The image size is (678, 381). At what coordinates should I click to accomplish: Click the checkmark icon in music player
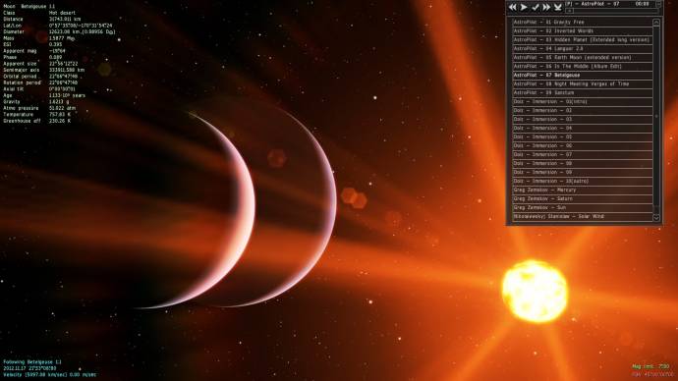[536, 7]
